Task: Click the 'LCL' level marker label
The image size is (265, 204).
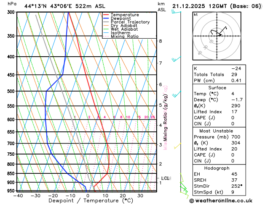Action: [166, 178]
